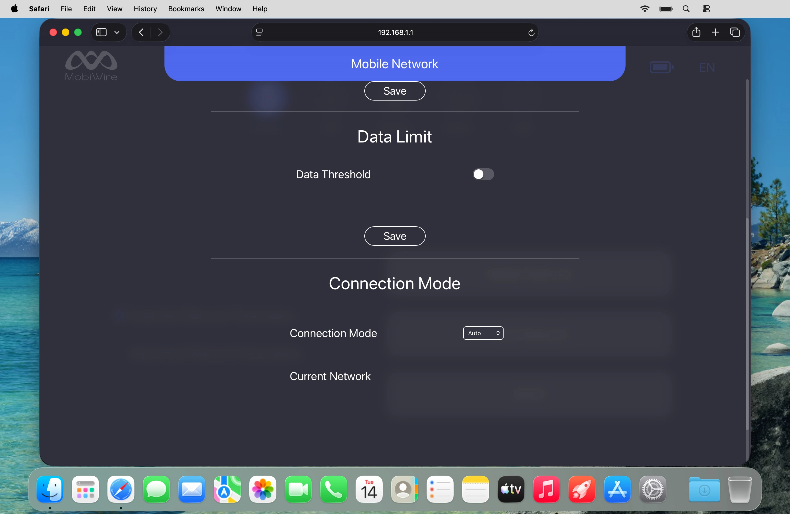Click the page reader icon in address bar
790x514 pixels.
pos(260,32)
